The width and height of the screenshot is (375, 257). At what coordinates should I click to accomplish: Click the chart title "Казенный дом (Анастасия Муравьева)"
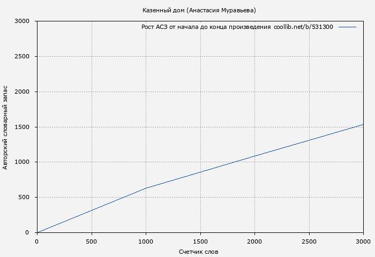(x=199, y=10)
